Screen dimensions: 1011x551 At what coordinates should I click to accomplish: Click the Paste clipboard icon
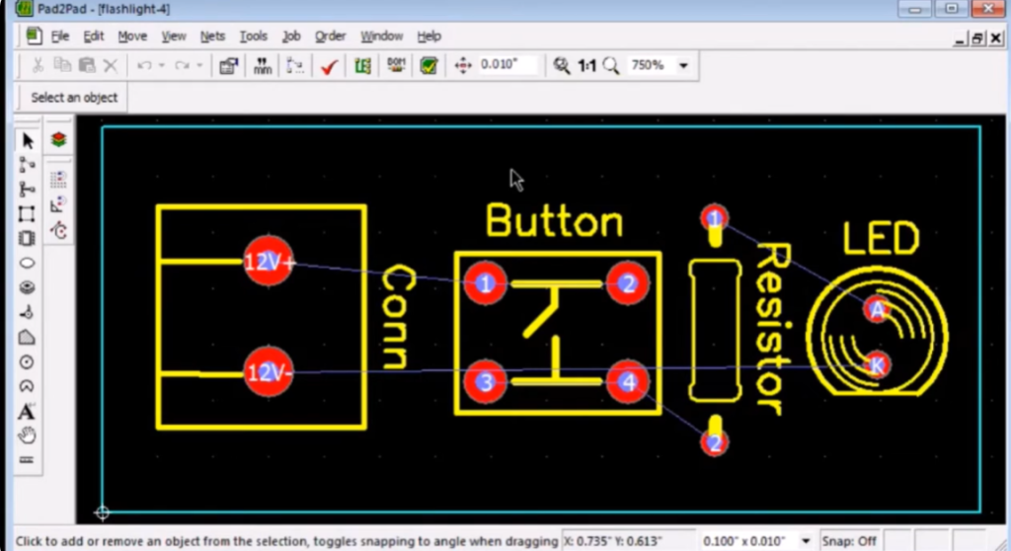pyautogui.click(x=87, y=64)
